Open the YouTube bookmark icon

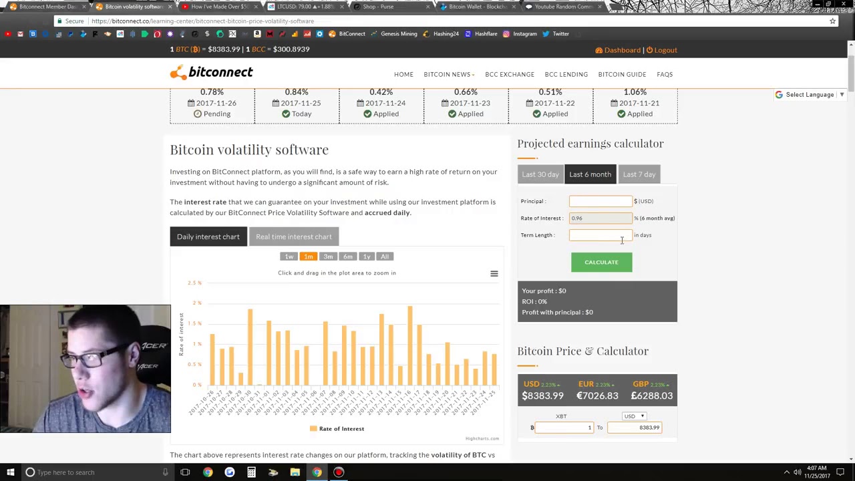7,34
